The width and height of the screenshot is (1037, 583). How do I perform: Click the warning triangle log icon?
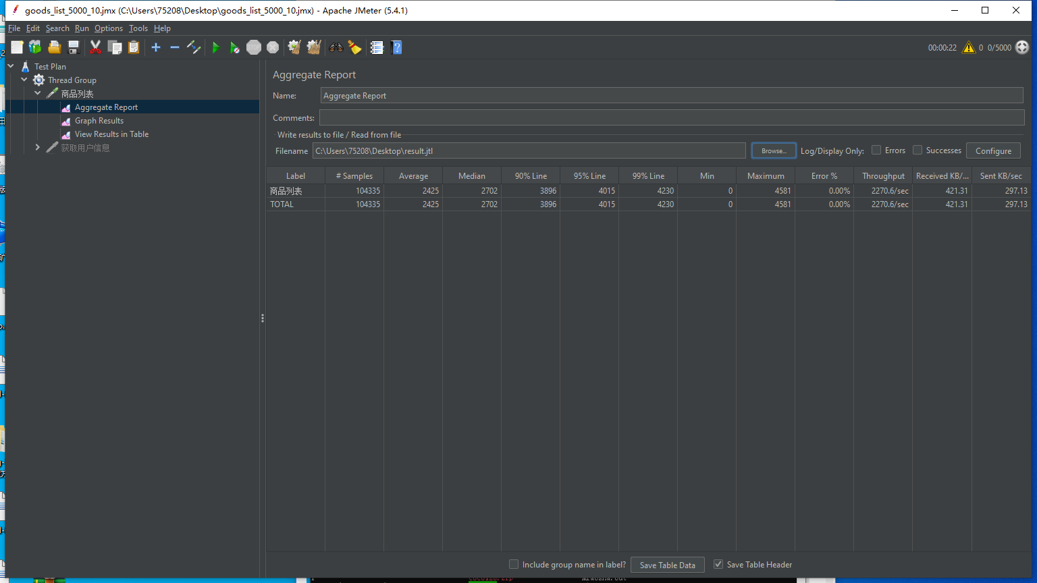(x=969, y=47)
